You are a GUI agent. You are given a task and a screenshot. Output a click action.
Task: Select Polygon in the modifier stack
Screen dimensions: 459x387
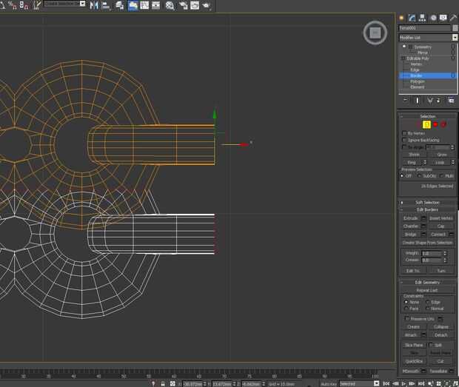pos(417,81)
